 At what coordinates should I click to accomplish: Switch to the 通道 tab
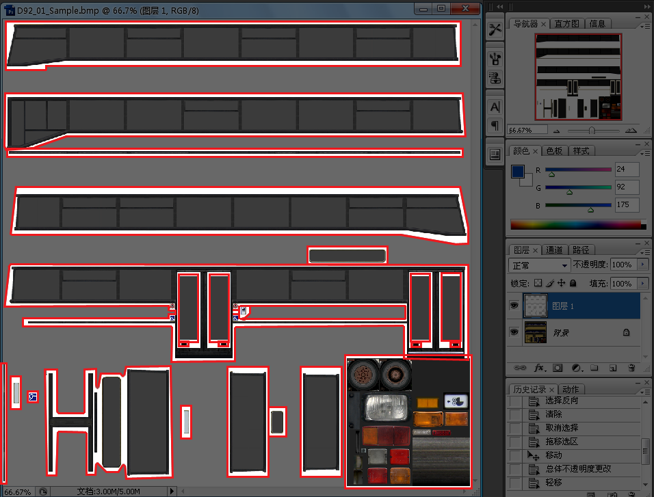pyautogui.click(x=554, y=250)
